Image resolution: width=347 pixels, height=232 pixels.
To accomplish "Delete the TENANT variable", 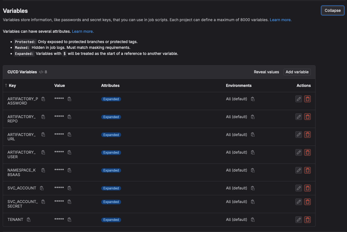I will pyautogui.click(x=307, y=220).
